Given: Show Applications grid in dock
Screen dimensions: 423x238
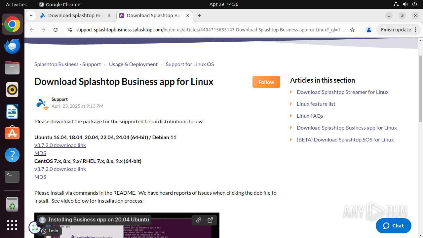Looking at the screenshot, I should [12, 225].
